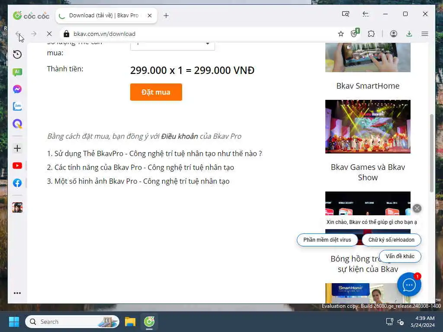Open the blue chat bubble widget
443x332 pixels.
[x=409, y=284]
